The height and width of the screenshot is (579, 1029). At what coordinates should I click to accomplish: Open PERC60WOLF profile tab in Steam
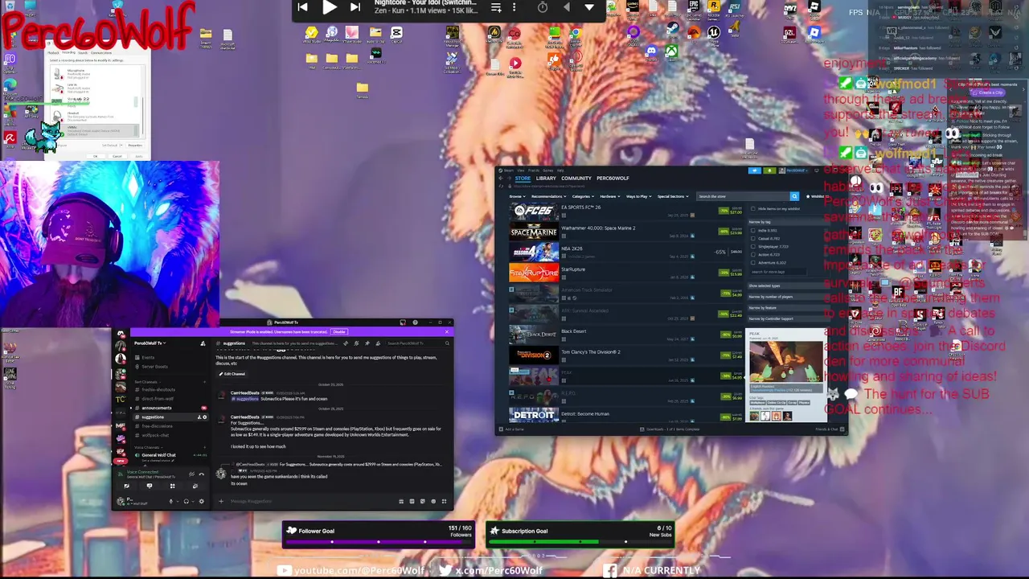(613, 178)
